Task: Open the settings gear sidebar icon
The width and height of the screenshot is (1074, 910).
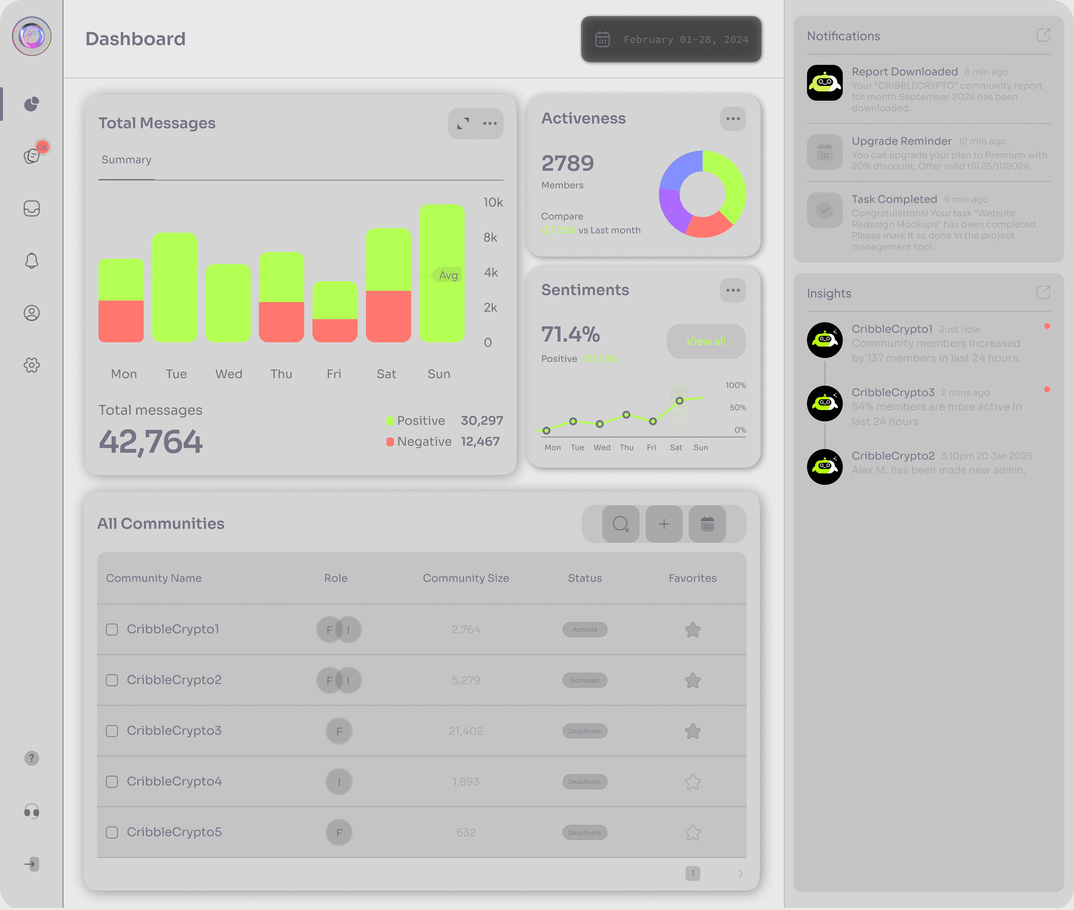Action: click(x=31, y=365)
